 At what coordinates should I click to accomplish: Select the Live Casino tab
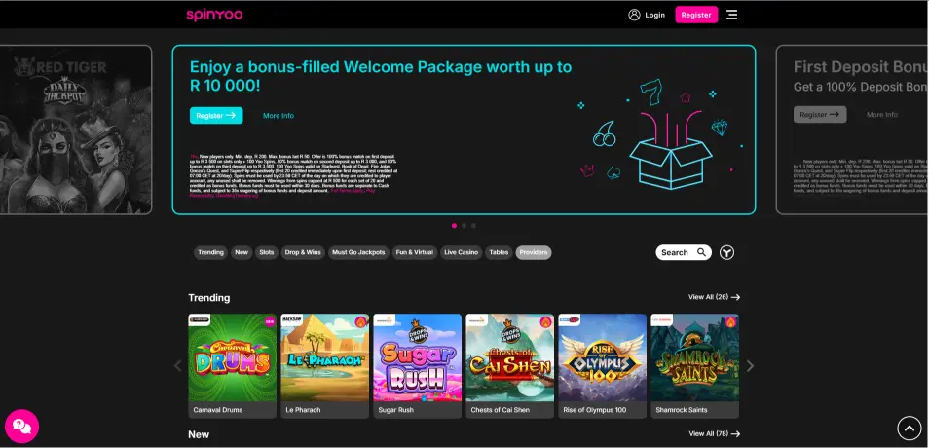(x=461, y=252)
